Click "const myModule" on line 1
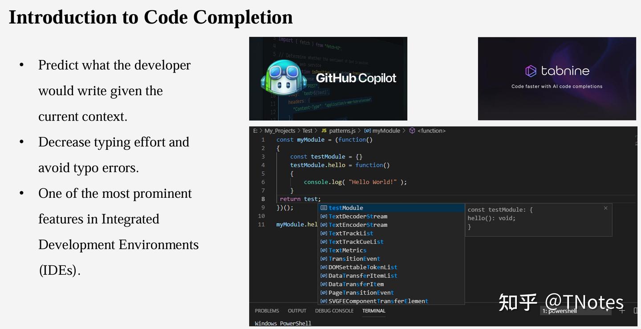The image size is (641, 329). click(x=300, y=140)
